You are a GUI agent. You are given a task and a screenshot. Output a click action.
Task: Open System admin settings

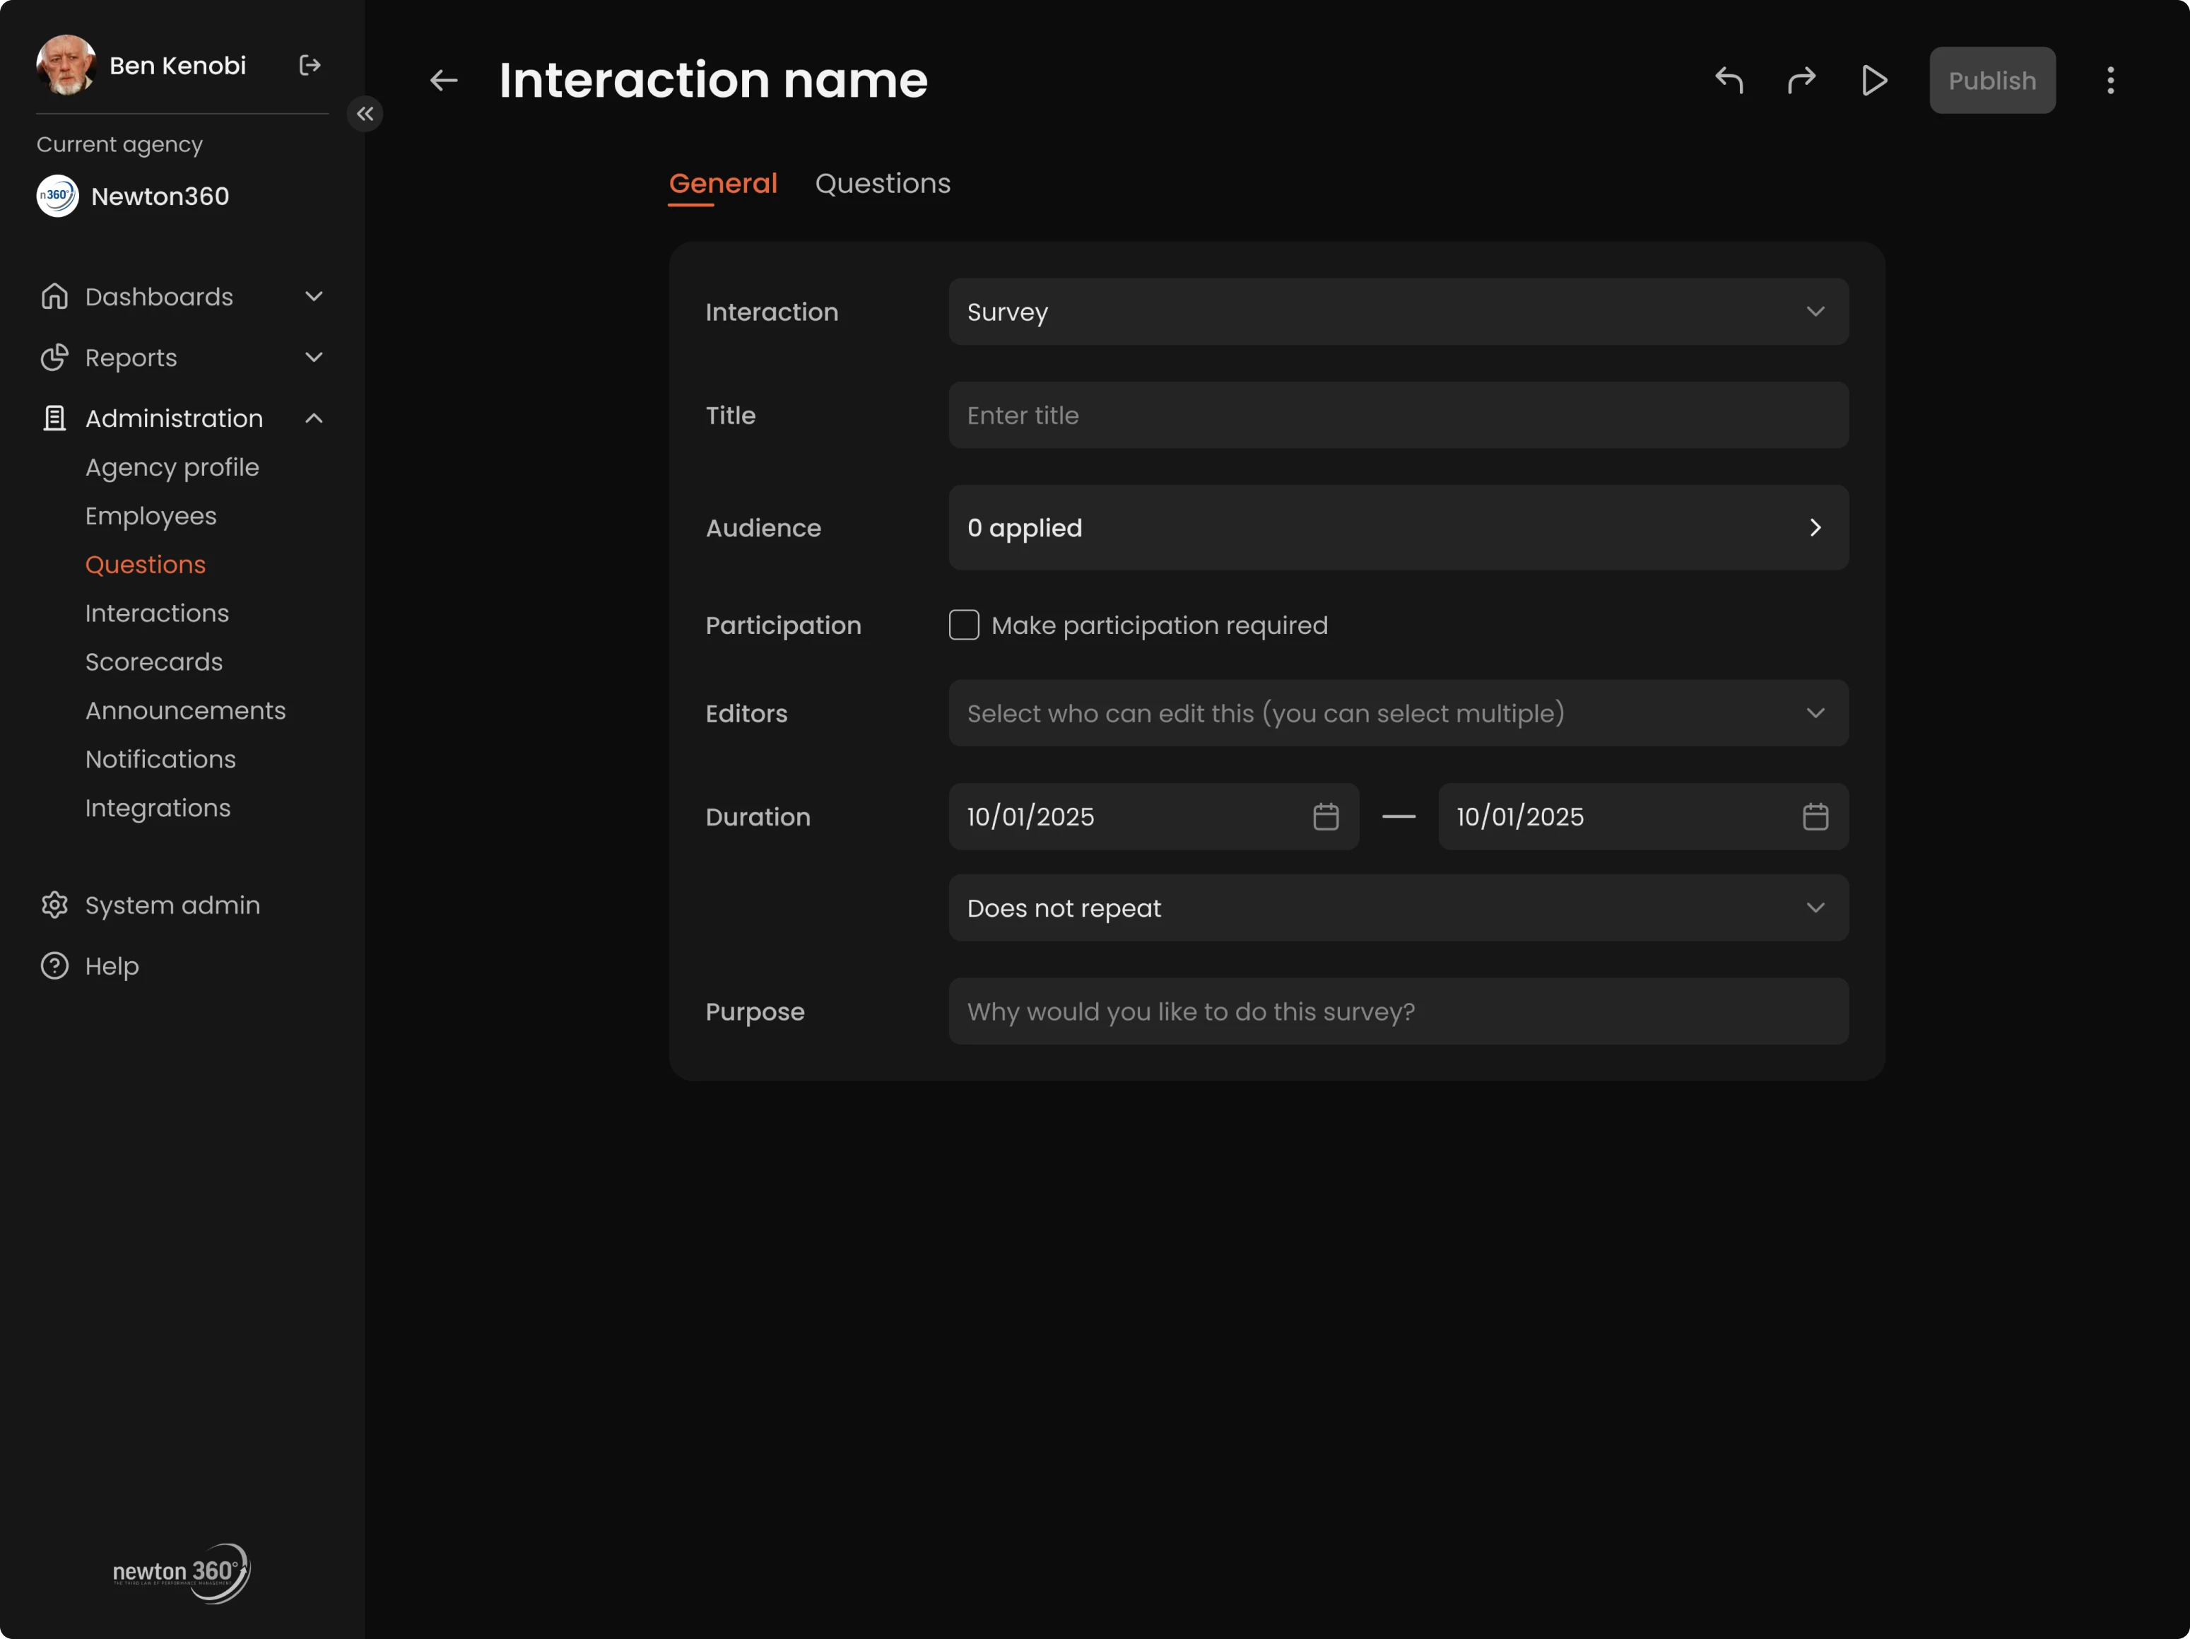coord(171,904)
